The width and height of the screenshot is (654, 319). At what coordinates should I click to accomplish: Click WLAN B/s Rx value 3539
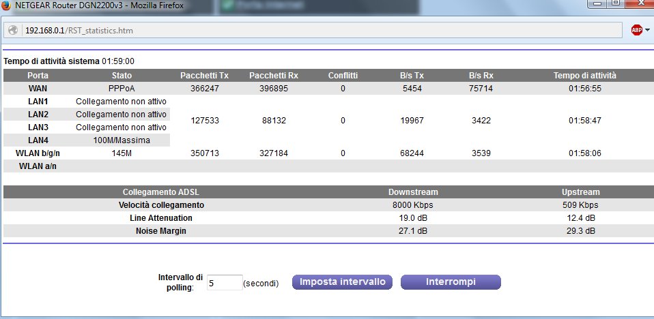point(481,153)
